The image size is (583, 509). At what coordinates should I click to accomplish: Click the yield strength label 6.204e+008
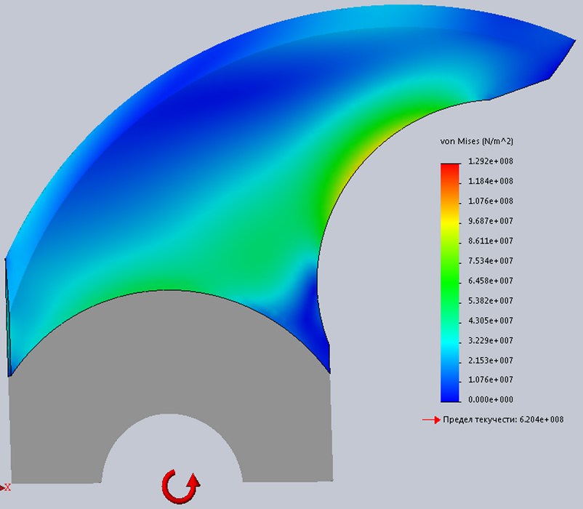[503, 420]
